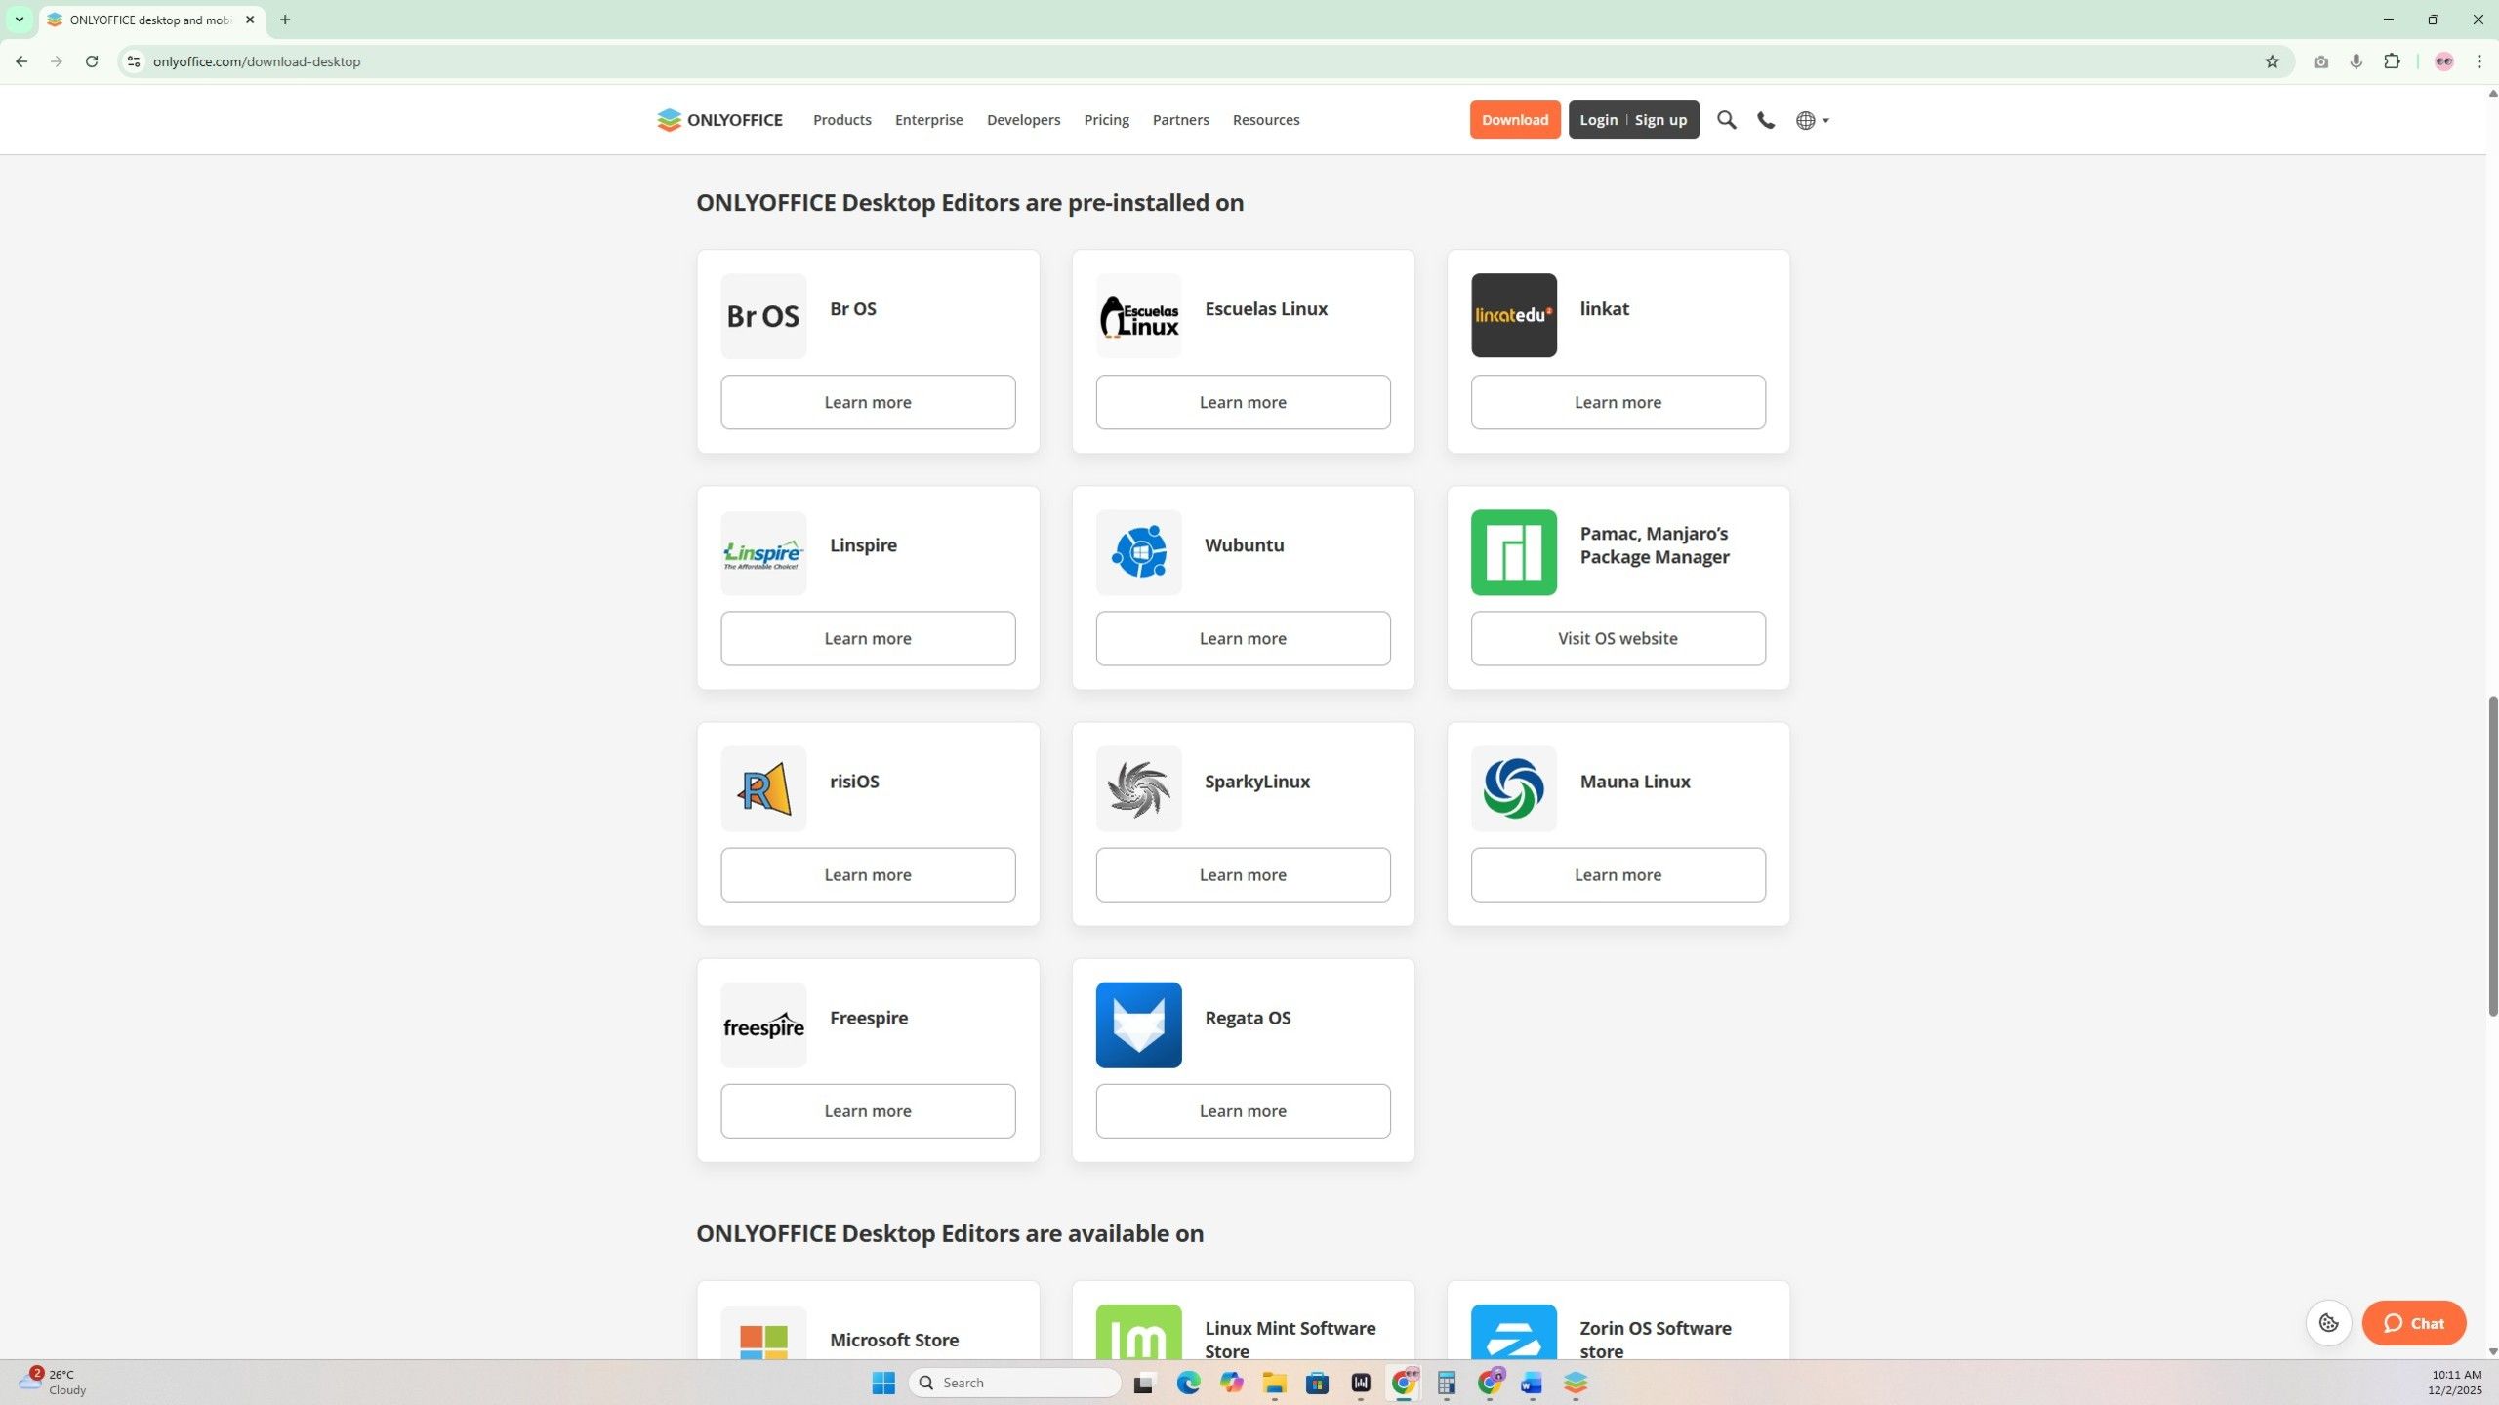Open File Explorer from the taskbar

(x=1274, y=1383)
